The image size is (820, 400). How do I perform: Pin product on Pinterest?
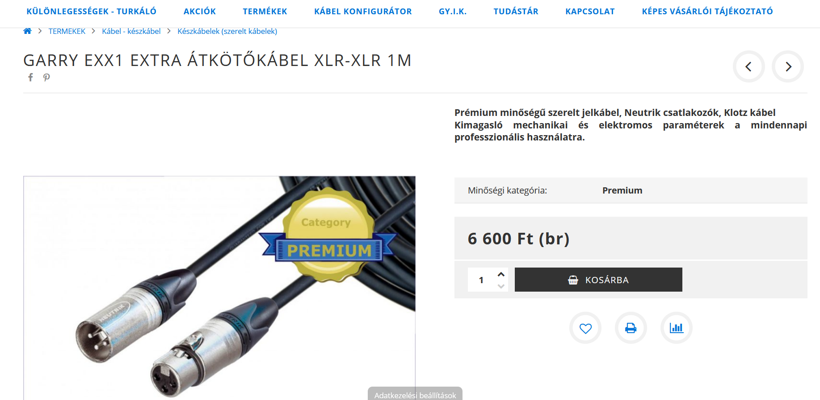[46, 78]
